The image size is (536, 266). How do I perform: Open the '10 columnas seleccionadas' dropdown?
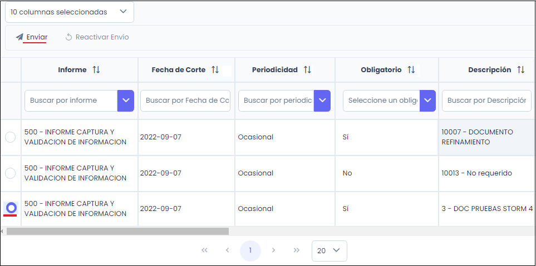coord(70,12)
